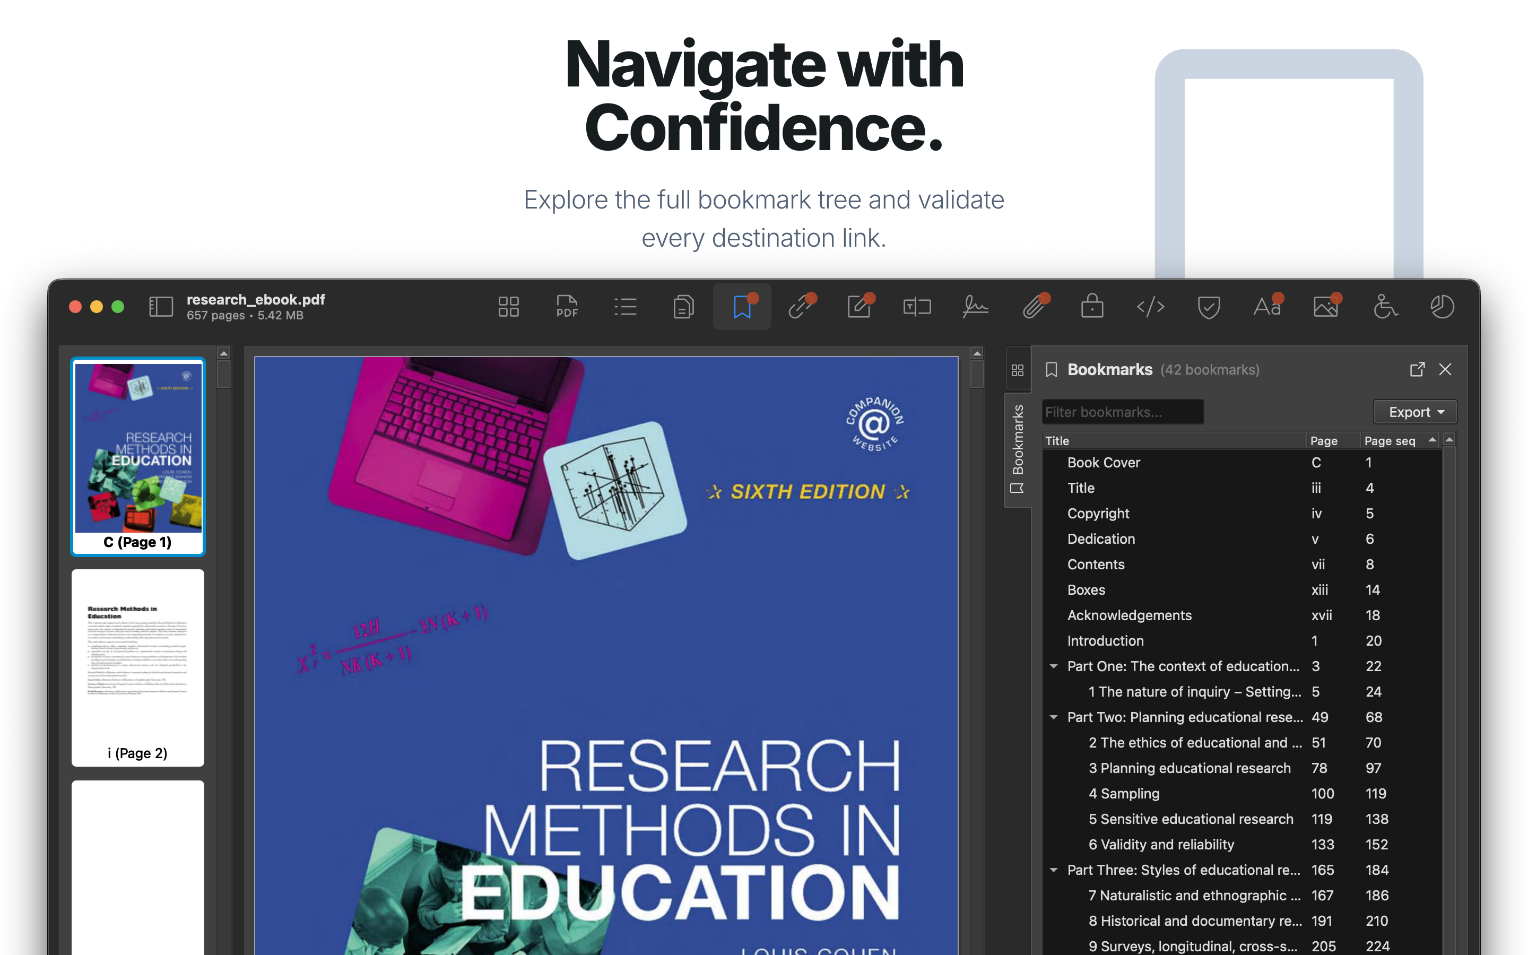Pop out the Bookmarks panel

[1417, 369]
